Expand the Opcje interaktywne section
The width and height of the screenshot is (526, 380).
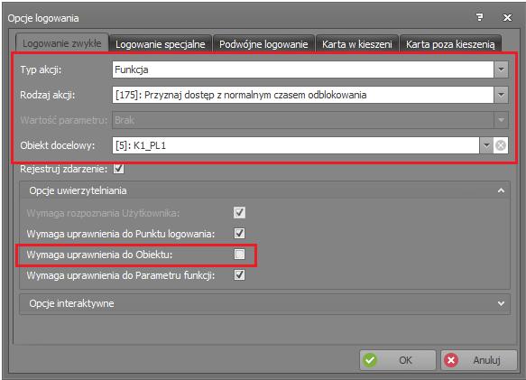click(501, 303)
